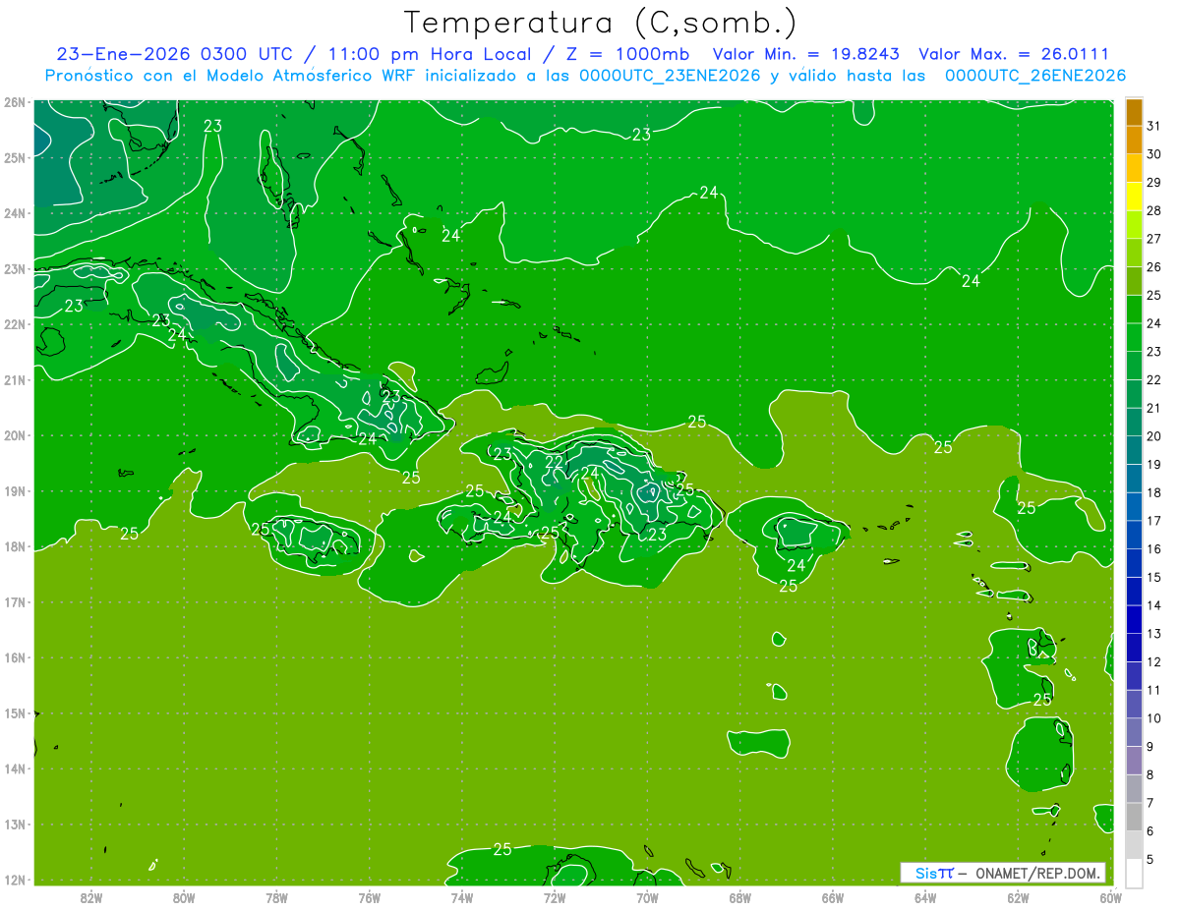Click legend value 22

[1153, 379]
